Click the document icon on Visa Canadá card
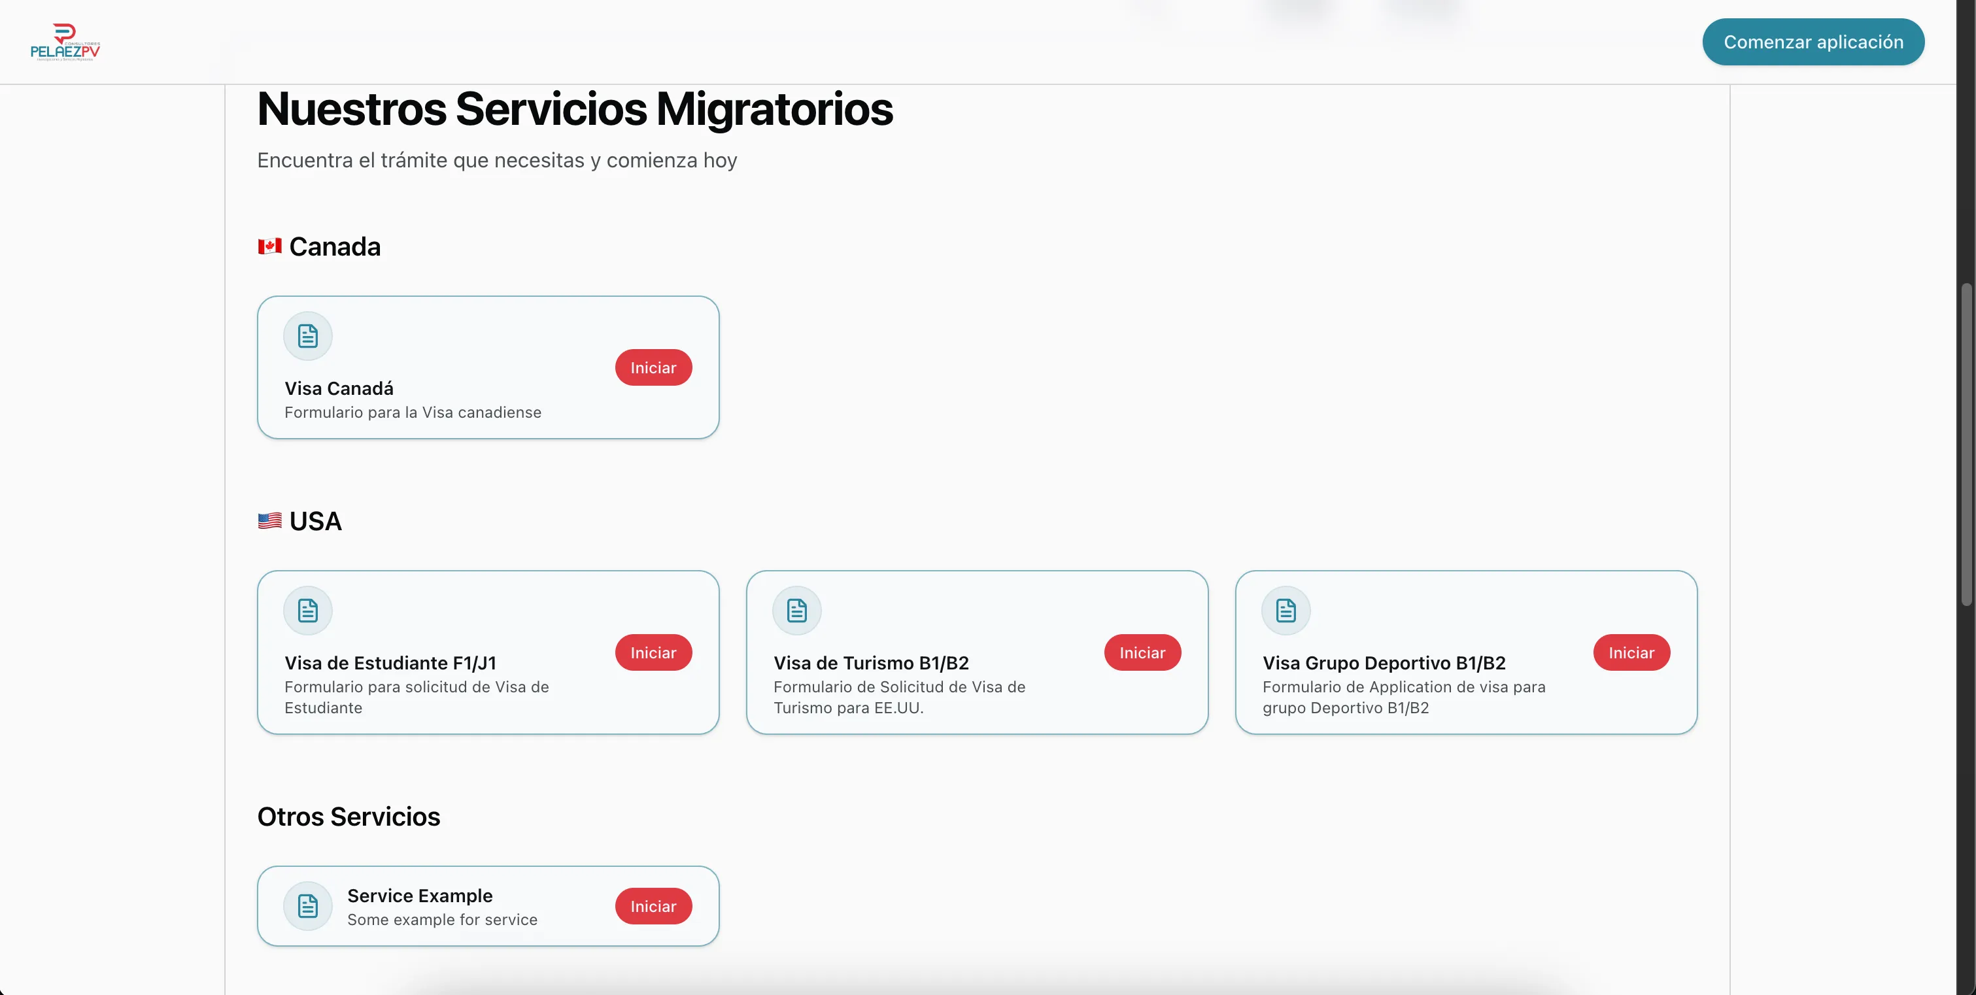1976x995 pixels. (307, 335)
